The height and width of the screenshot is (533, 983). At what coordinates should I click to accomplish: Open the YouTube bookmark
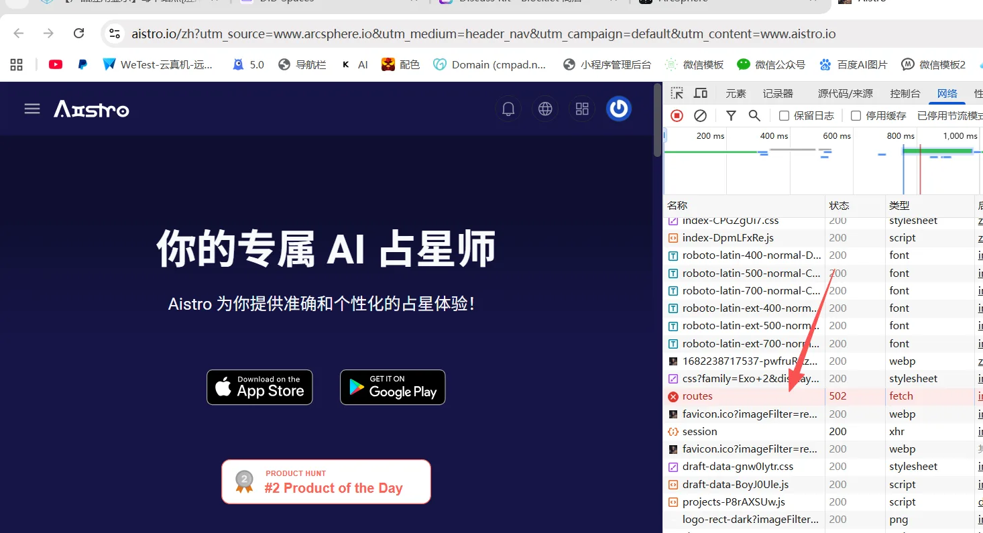pyautogui.click(x=56, y=64)
